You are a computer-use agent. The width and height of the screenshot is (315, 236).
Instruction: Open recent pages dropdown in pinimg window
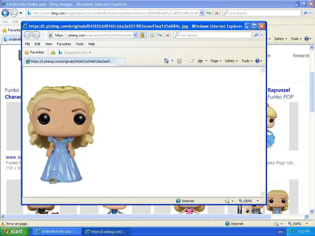(43, 35)
